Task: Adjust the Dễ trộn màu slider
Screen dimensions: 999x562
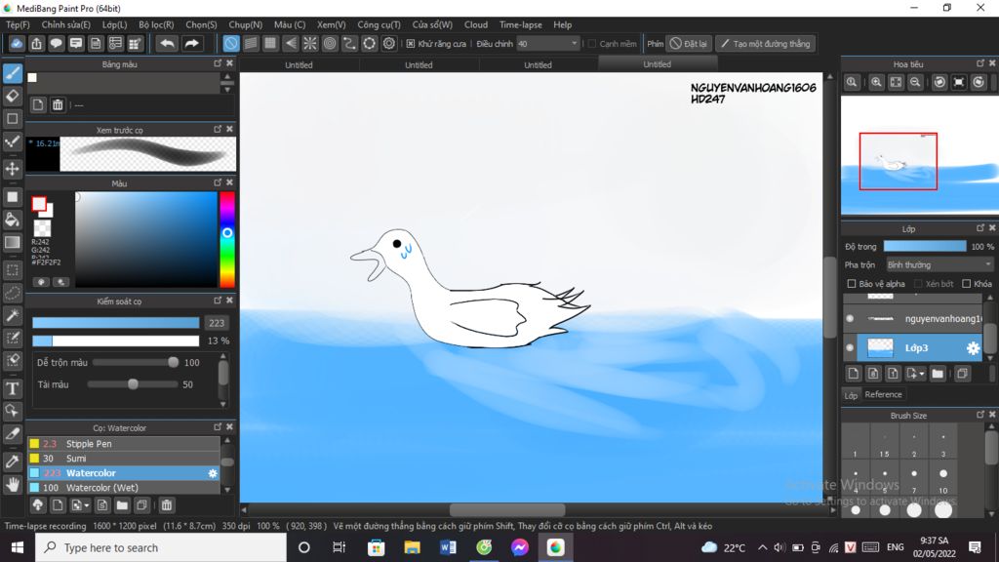Action: [x=136, y=362]
